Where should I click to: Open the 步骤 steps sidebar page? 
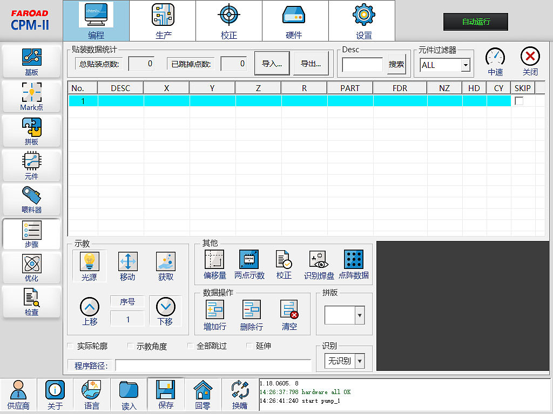pyautogui.click(x=31, y=234)
